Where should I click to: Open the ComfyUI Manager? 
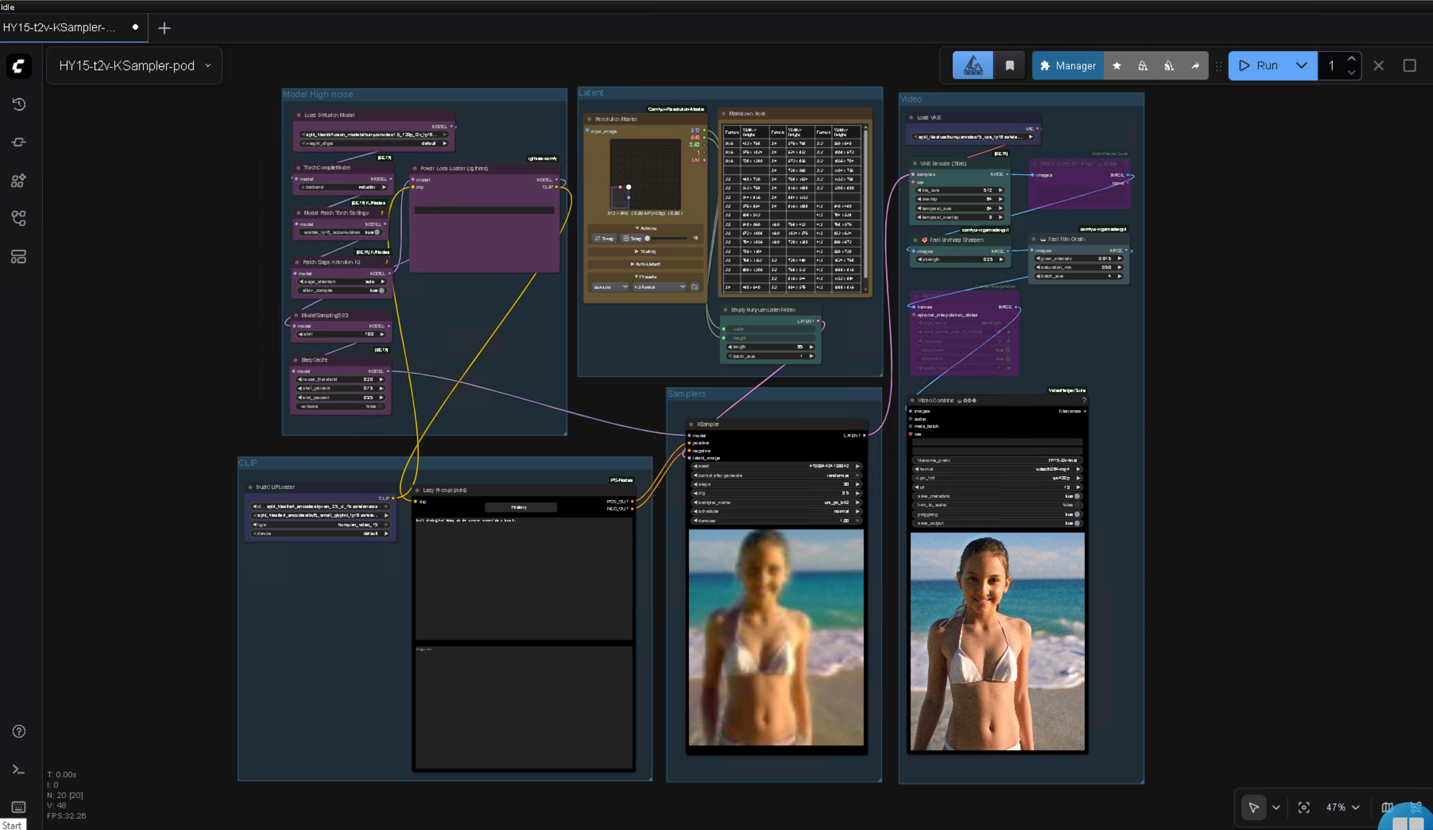point(1068,65)
